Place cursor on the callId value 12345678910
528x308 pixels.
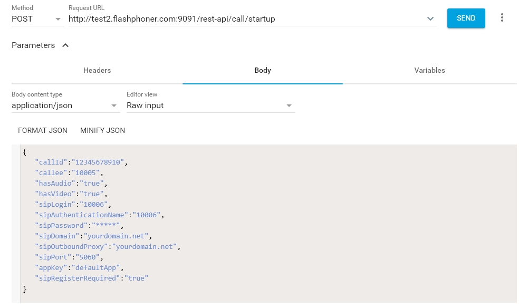pos(98,162)
